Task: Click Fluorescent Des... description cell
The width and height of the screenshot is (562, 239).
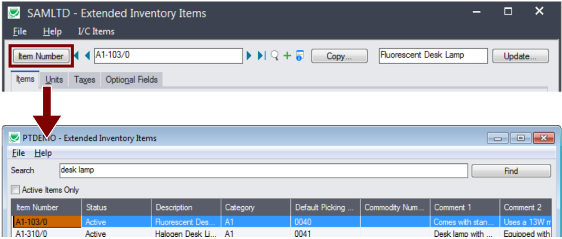Action: [186, 222]
